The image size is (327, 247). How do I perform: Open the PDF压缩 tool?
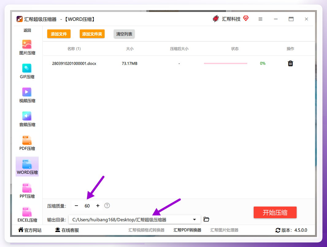point(27,143)
